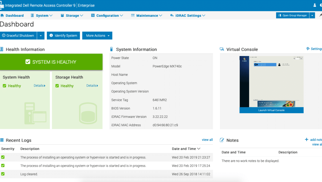Click the Virtual Console panel icon
This screenshot has width=322, height=182.
(x=222, y=49)
